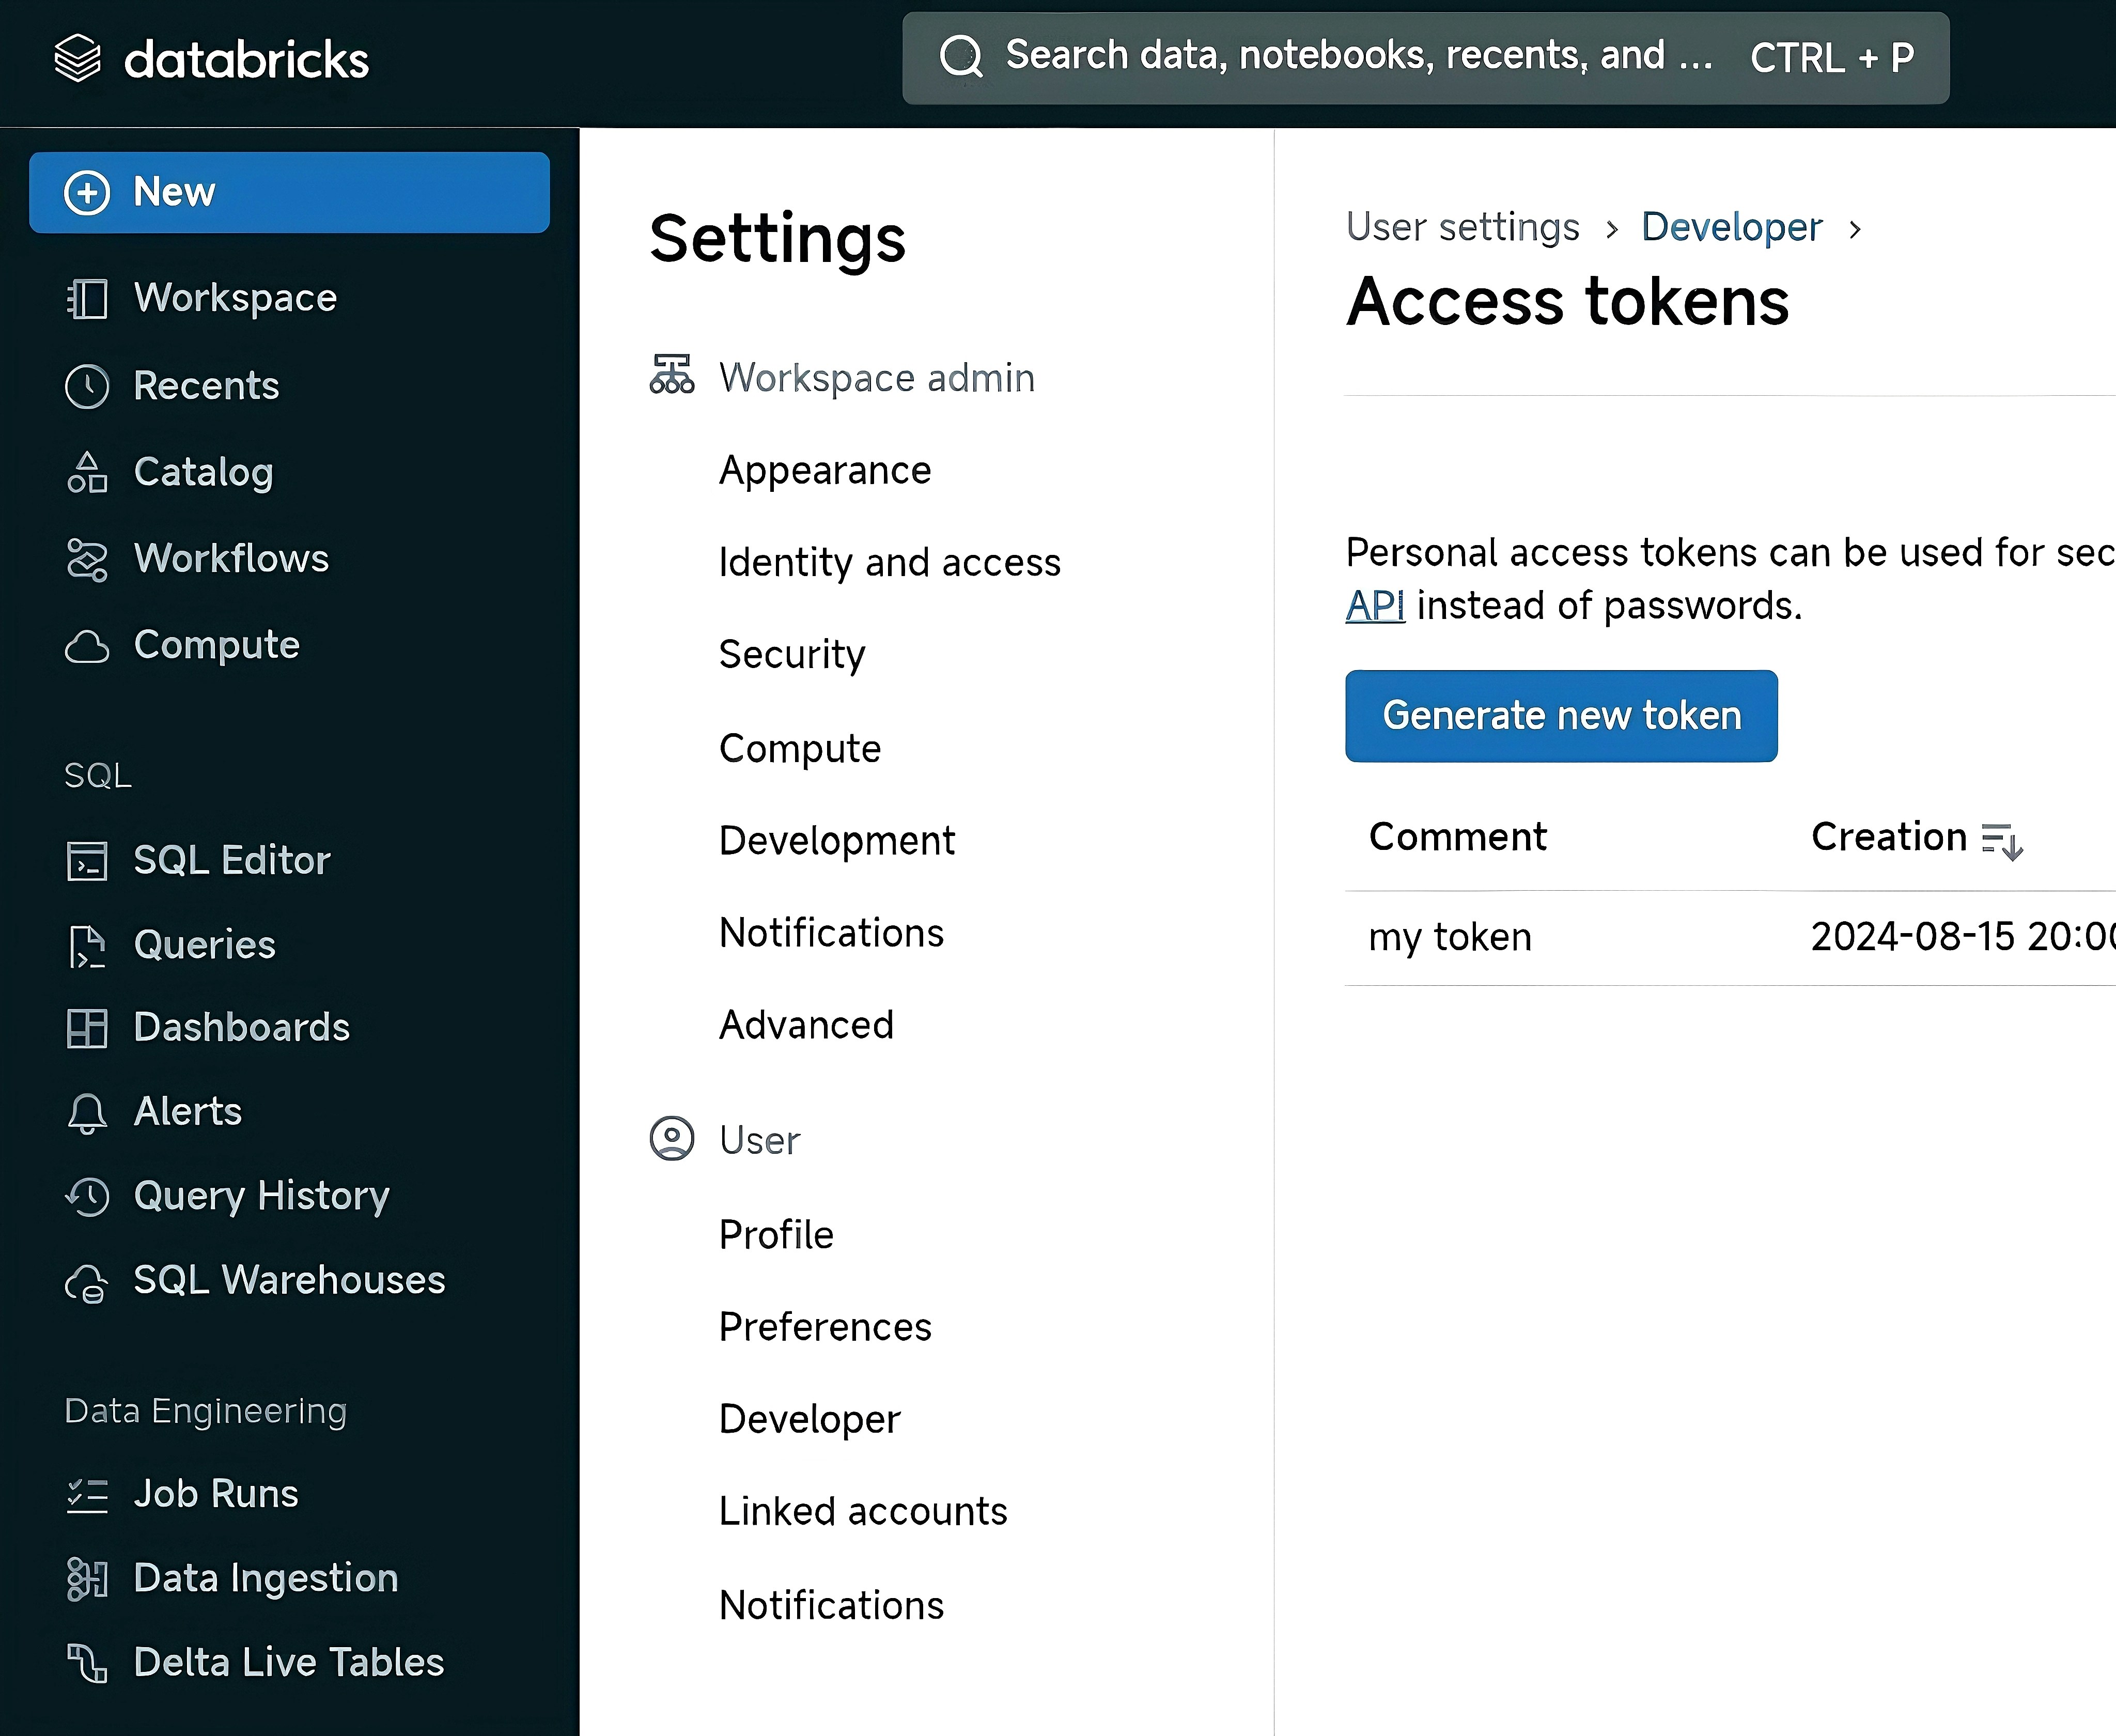The width and height of the screenshot is (2116, 1736).
Task: Open Workflows in the sidebar
Action: coord(231,559)
